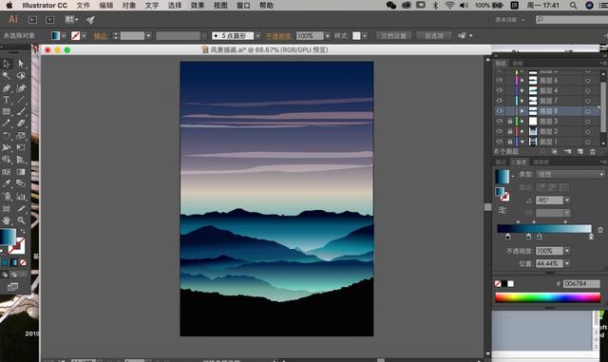The width and height of the screenshot is (608, 362).
Task: Select the Rotate tool
Action: click(x=7, y=136)
